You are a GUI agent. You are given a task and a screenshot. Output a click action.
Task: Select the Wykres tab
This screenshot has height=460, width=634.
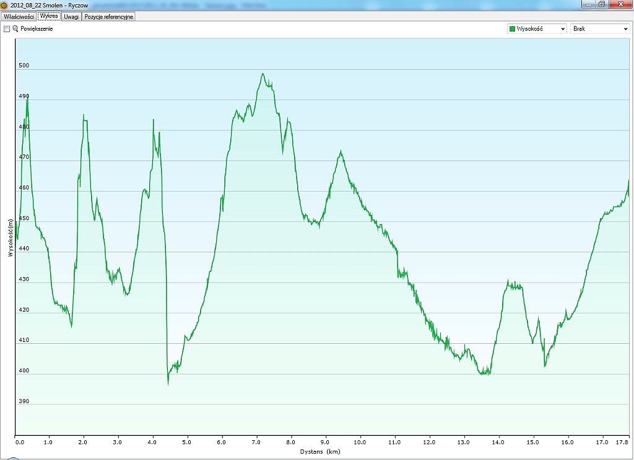tap(49, 17)
